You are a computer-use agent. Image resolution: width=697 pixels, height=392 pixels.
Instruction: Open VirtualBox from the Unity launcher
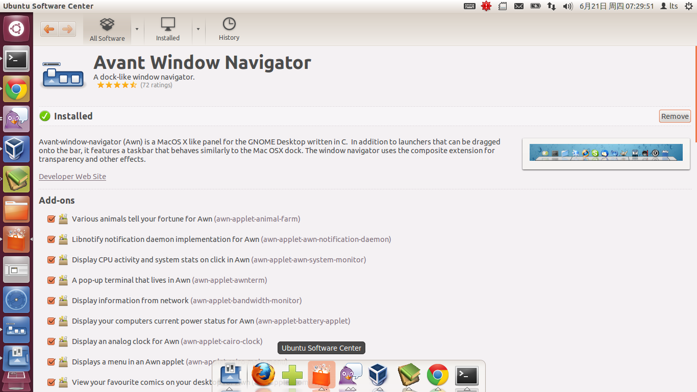coord(16,150)
